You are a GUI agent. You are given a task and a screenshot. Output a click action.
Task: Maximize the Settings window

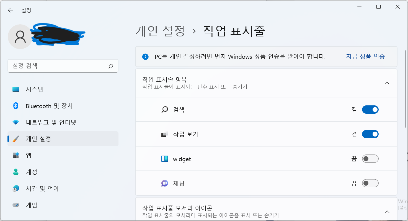click(x=378, y=7)
